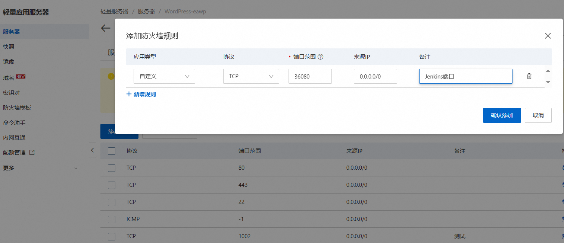This screenshot has height=243, width=564.
Task: Collapse the left sidebar panel
Action: (x=93, y=150)
